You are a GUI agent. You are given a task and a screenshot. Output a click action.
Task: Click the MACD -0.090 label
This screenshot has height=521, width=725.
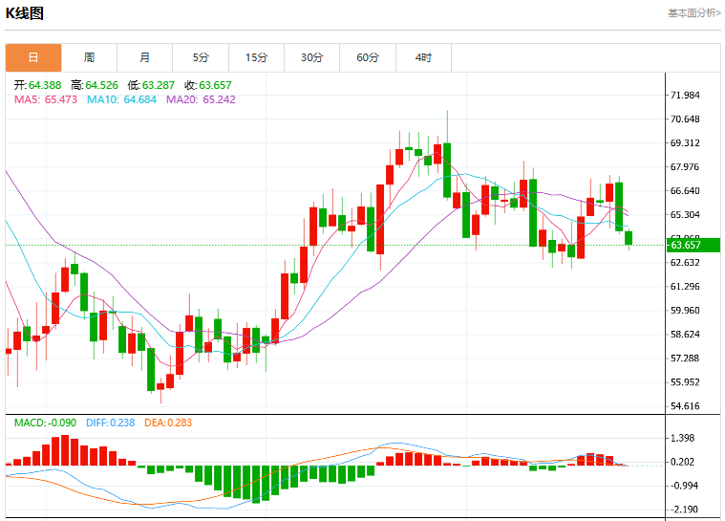(x=45, y=423)
